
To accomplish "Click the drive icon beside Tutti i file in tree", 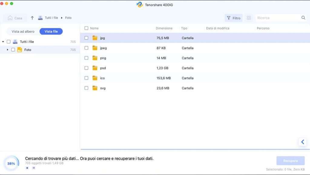I will [15, 42].
